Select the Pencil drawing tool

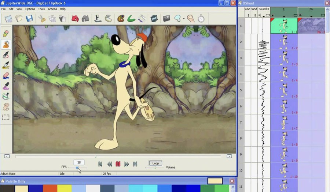click(x=6, y=34)
